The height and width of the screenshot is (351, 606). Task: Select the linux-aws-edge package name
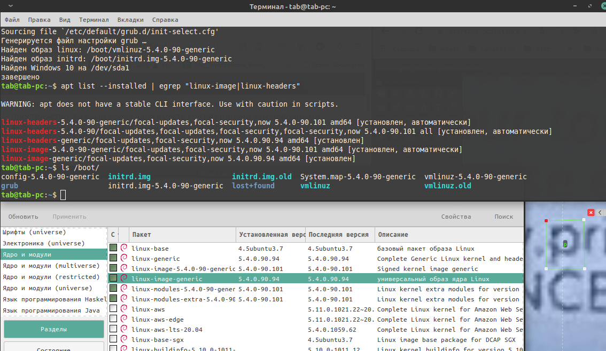(157, 320)
